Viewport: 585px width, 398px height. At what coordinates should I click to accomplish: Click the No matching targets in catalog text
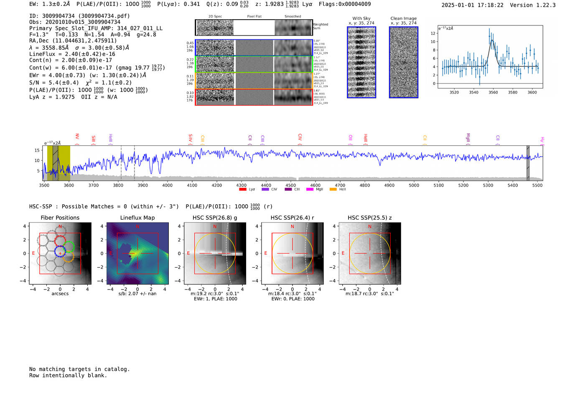coord(79,369)
